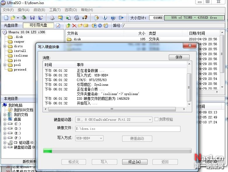
Task: Close the 写入硬盘映像 dialog
Action: click(190, 45)
